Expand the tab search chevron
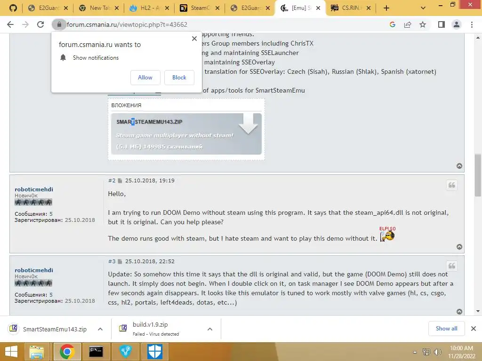This screenshot has width=482, height=361. pos(423,8)
